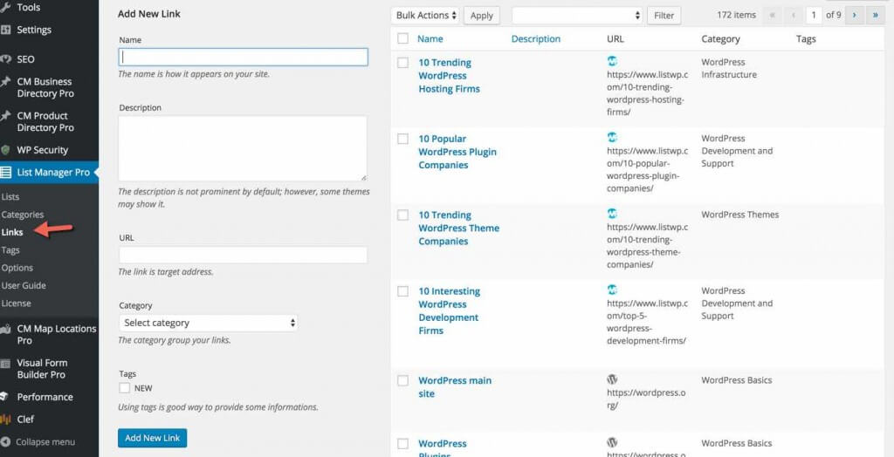Open WP Security shield icon
This screenshot has width=894, height=457.
click(6, 150)
